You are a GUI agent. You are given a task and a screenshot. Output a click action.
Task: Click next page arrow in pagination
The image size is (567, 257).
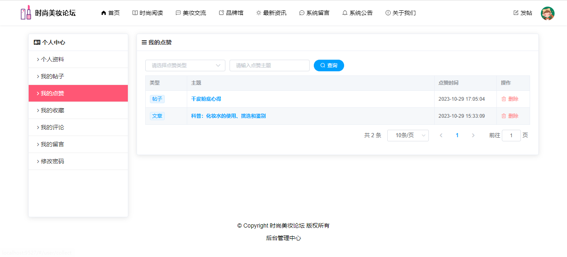pyautogui.click(x=473, y=136)
